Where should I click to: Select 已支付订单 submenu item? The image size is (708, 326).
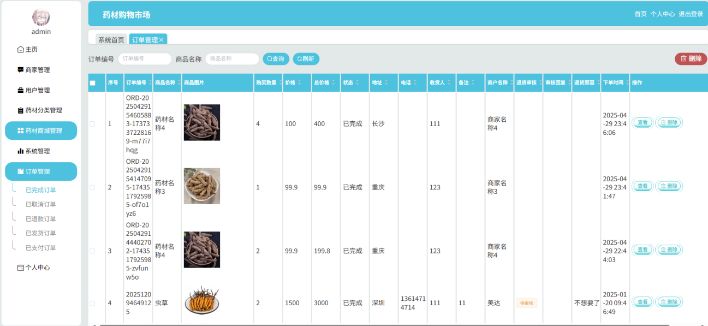[41, 248]
